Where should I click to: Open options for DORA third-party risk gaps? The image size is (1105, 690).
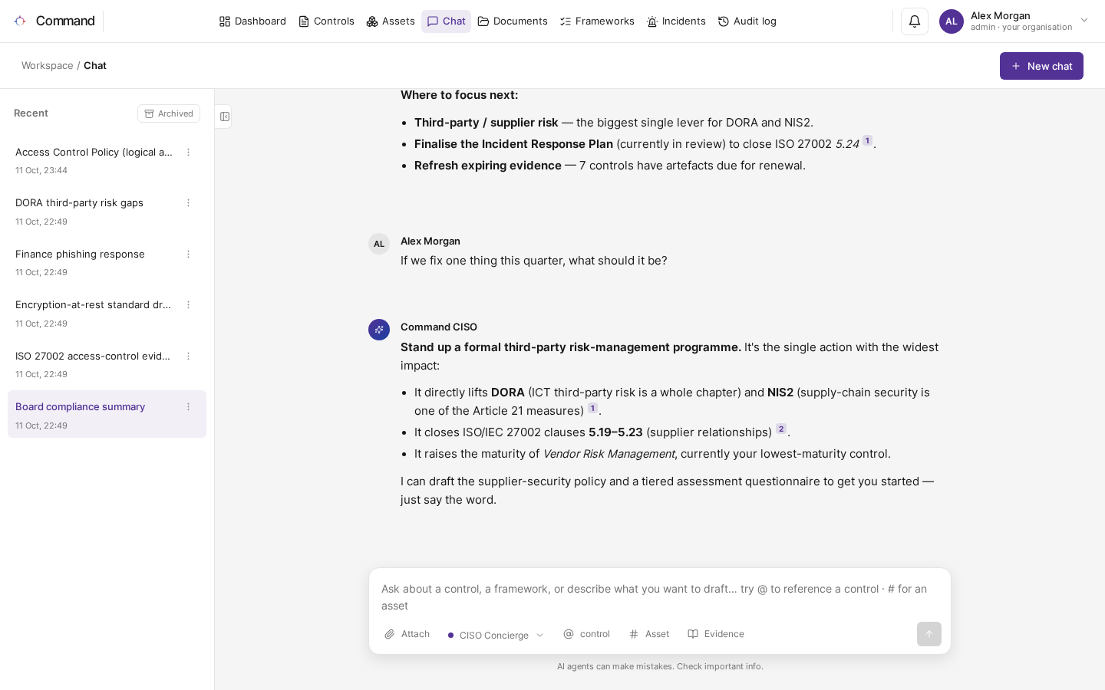(x=188, y=203)
